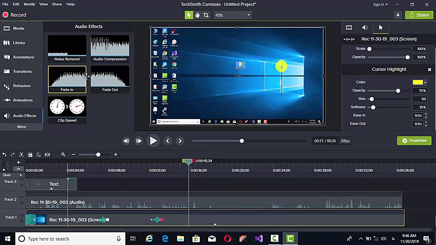Click the Undo arrow in timeline toolbar
436x245 pixels.
(4, 155)
